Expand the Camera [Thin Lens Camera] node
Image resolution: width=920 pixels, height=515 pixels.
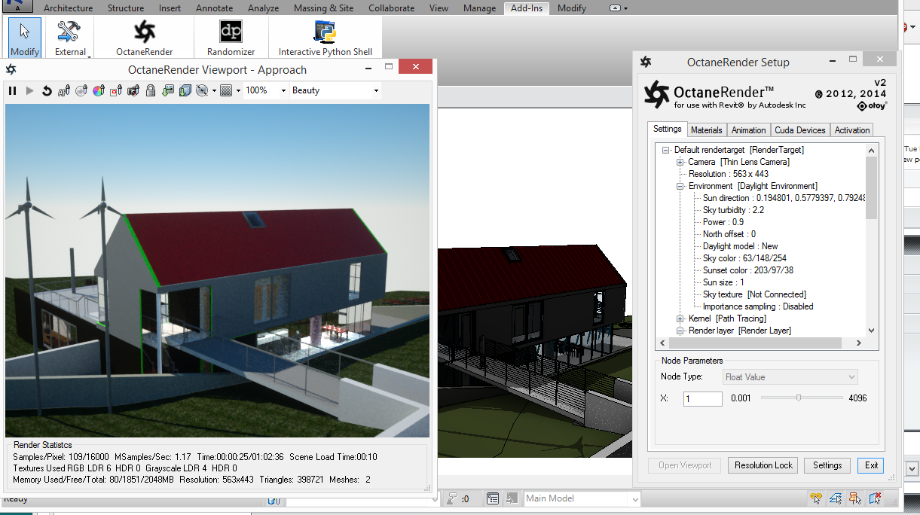[x=680, y=162]
